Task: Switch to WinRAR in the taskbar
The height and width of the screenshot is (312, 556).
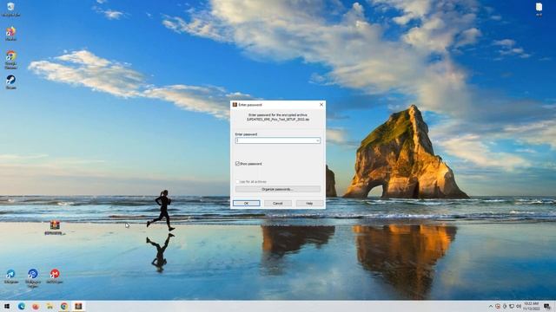Action: [x=78, y=306]
